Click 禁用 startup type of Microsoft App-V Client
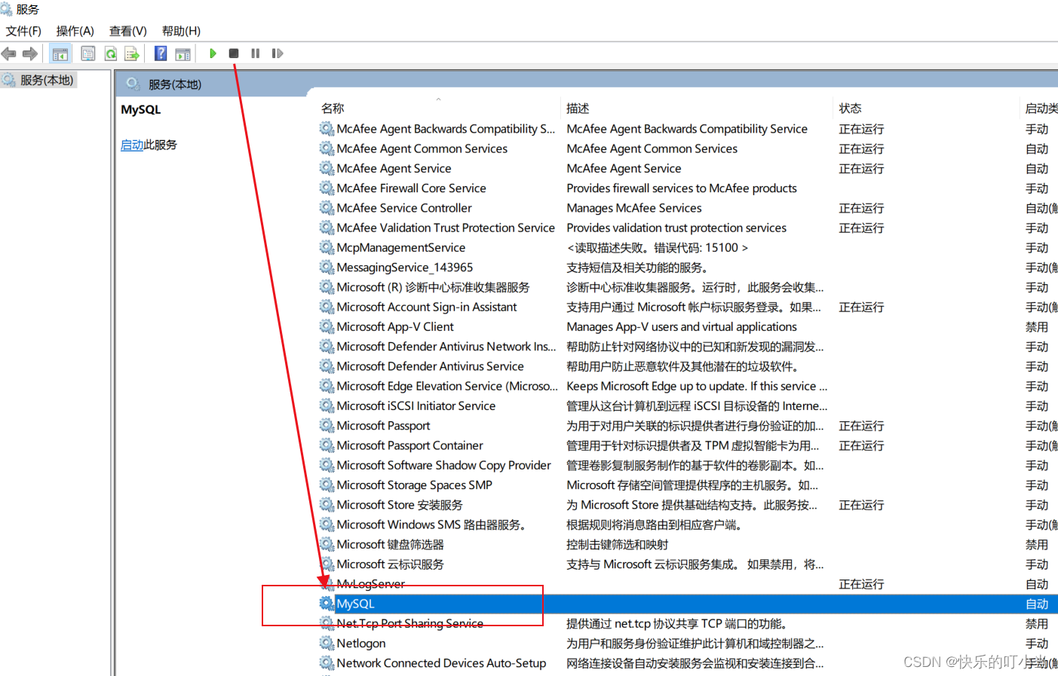Image resolution: width=1058 pixels, height=676 pixels. pyautogui.click(x=1037, y=327)
